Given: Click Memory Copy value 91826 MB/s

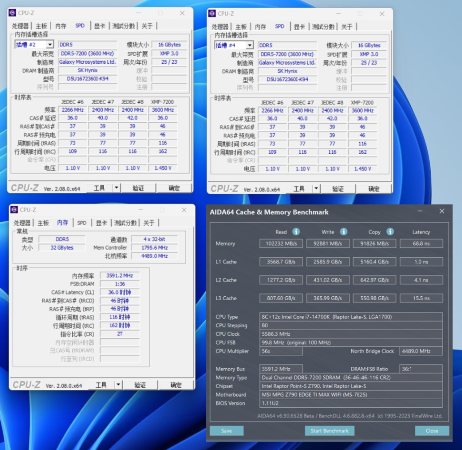Looking at the screenshot, I should pyautogui.click(x=375, y=244).
